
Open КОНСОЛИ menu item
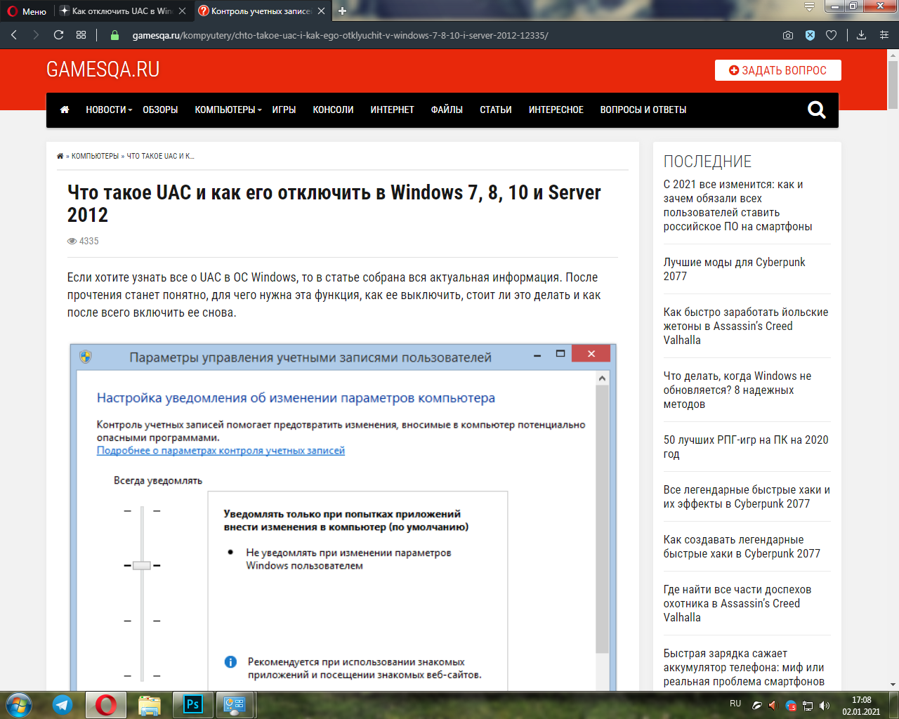[x=333, y=110]
